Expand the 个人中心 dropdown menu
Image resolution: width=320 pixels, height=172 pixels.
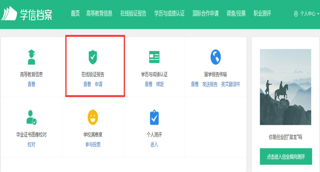point(306,14)
